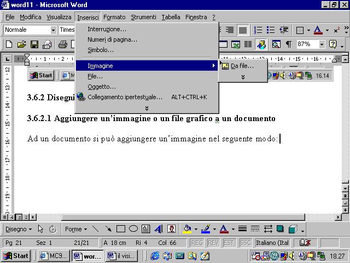Select the Rectangle drawing tool

(121, 229)
